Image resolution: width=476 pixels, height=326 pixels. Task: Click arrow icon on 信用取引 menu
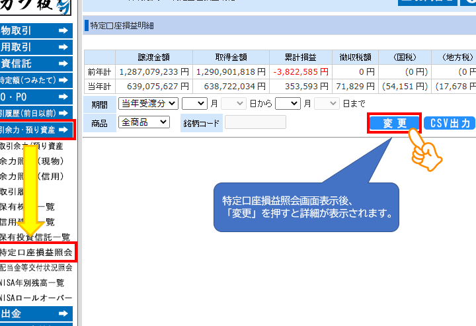point(63,47)
